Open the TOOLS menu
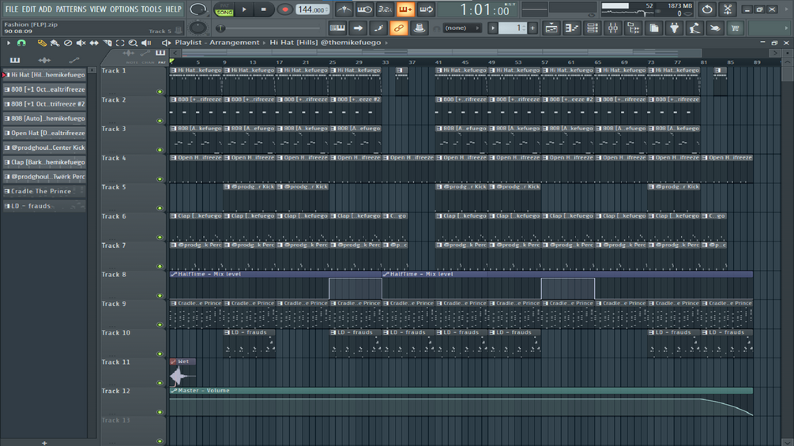The width and height of the screenshot is (794, 446). (x=152, y=9)
